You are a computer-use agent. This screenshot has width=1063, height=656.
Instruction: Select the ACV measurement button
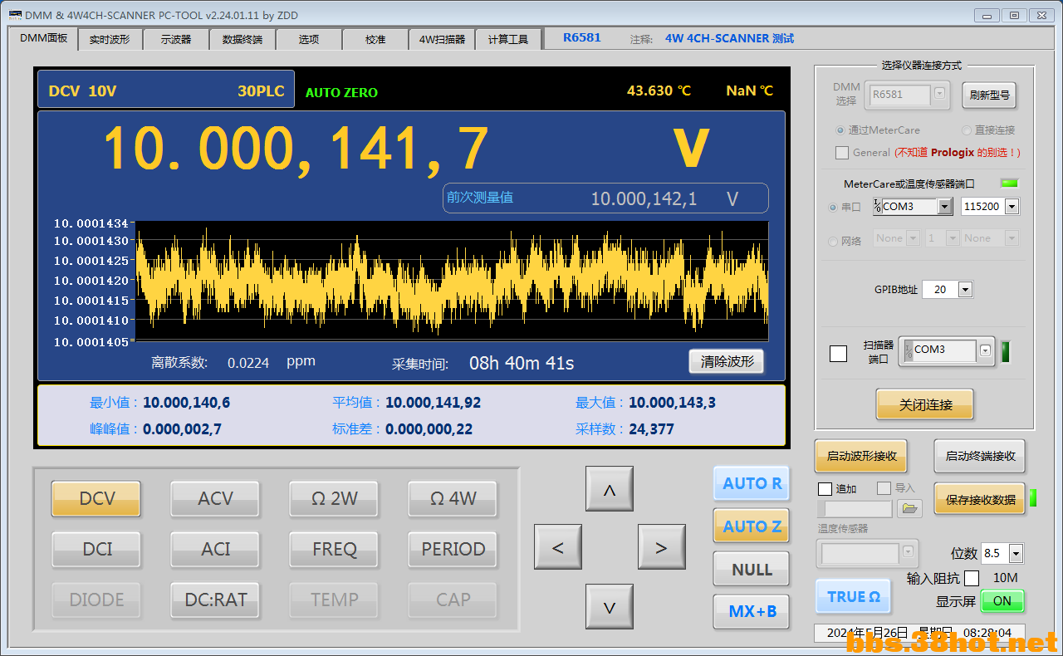click(x=215, y=498)
